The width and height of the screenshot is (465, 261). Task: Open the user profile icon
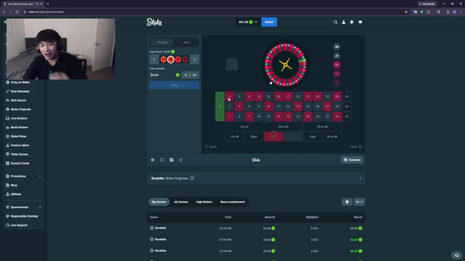click(344, 22)
